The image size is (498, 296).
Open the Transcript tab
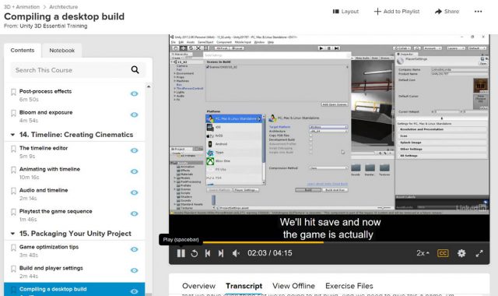[x=244, y=286]
